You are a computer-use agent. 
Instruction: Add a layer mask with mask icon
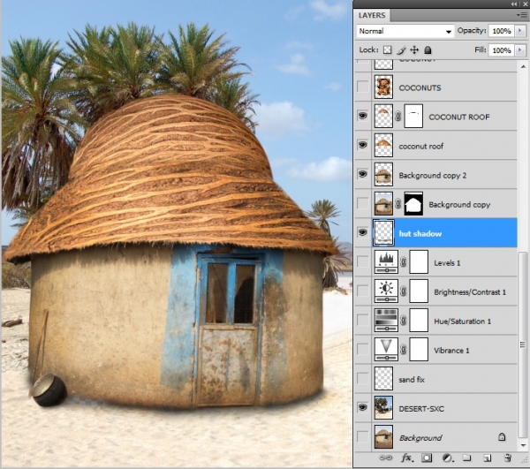click(427, 458)
